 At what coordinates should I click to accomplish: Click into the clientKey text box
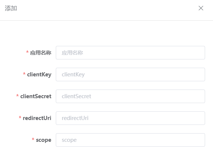pos(130,74)
